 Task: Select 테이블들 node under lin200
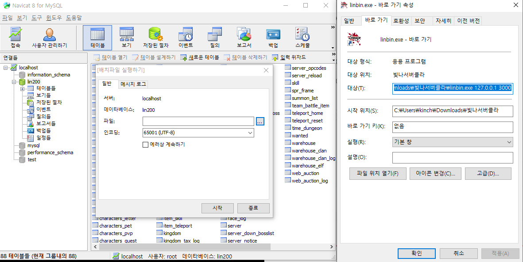(46, 88)
